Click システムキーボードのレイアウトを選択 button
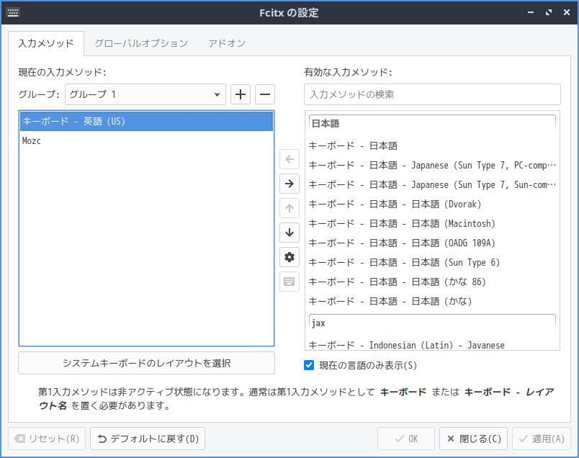This screenshot has width=579, height=458. (145, 364)
